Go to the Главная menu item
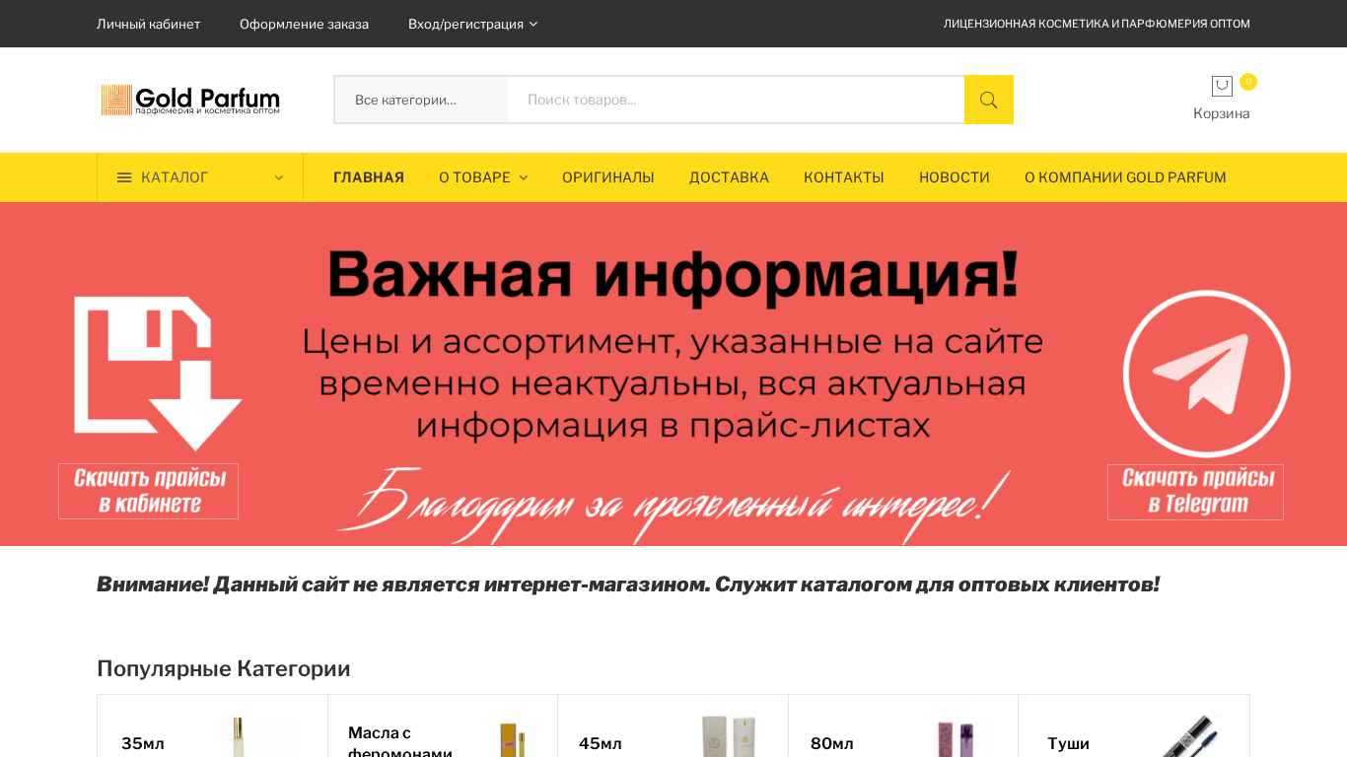This screenshot has height=757, width=1347. coord(369,177)
